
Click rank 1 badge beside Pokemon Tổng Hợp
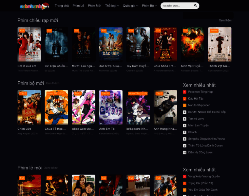[x=184, y=92]
